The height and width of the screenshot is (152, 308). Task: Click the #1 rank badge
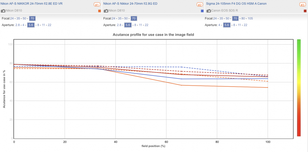(97, 5)
